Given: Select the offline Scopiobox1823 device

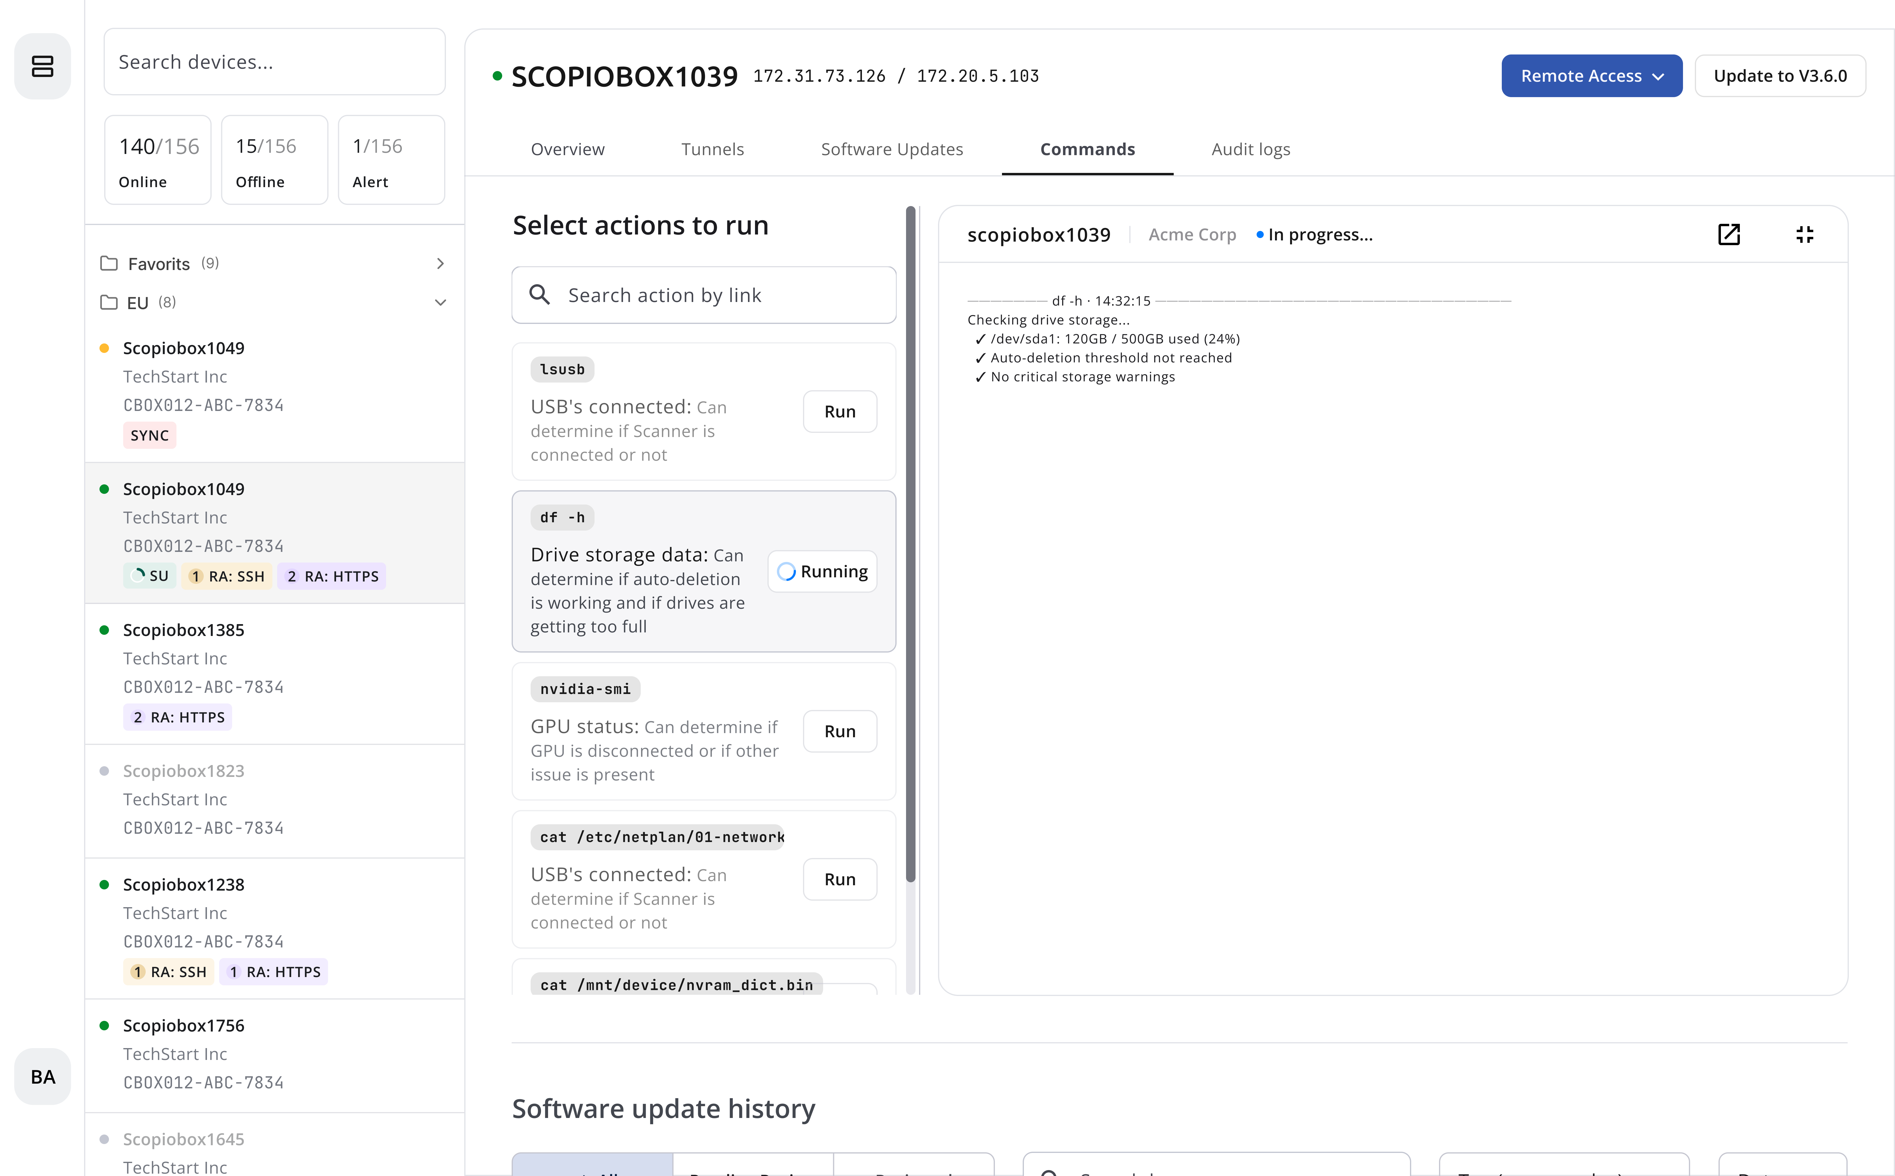Looking at the screenshot, I should [274, 801].
